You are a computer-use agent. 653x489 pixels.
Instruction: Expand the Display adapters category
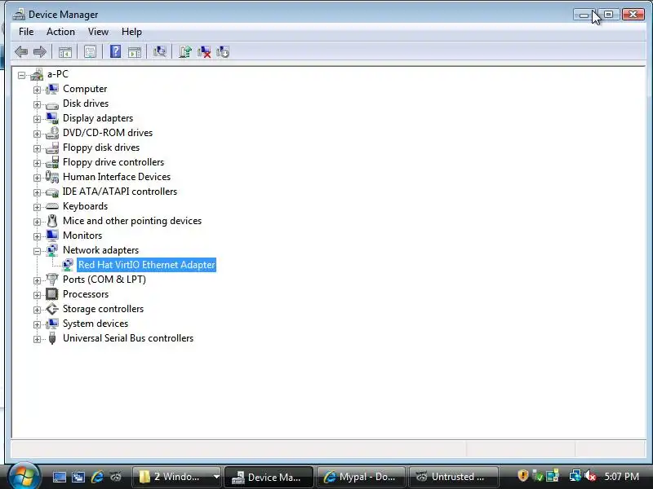[37, 119]
